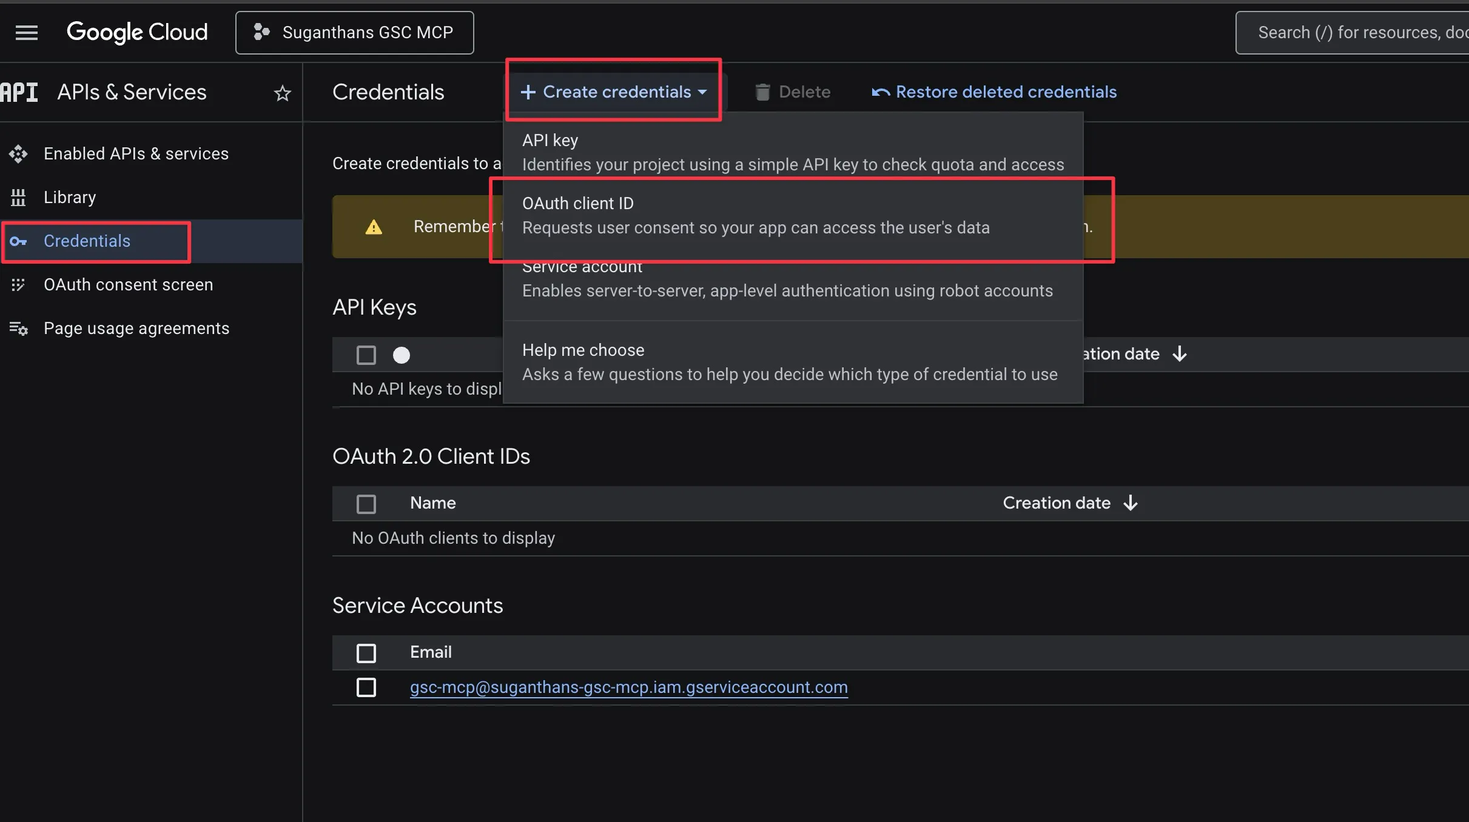Click Restore deleted credentials
This screenshot has height=822, width=1469.
coord(994,92)
